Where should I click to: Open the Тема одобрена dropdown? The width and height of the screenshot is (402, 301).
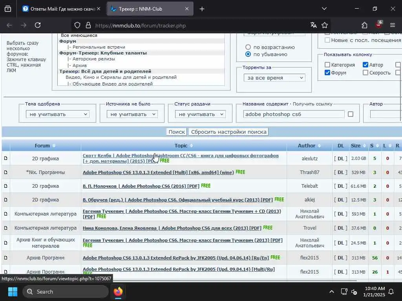(58, 114)
